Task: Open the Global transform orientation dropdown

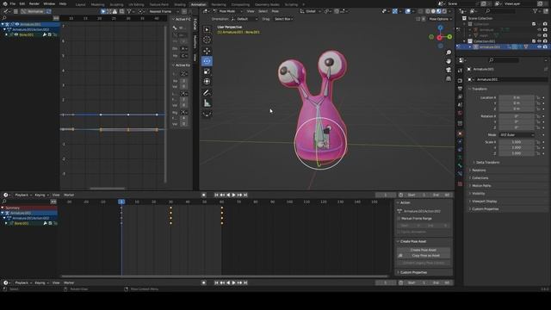Action: [310, 11]
